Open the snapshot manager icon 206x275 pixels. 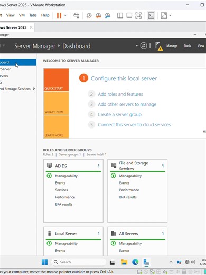click(107, 15)
